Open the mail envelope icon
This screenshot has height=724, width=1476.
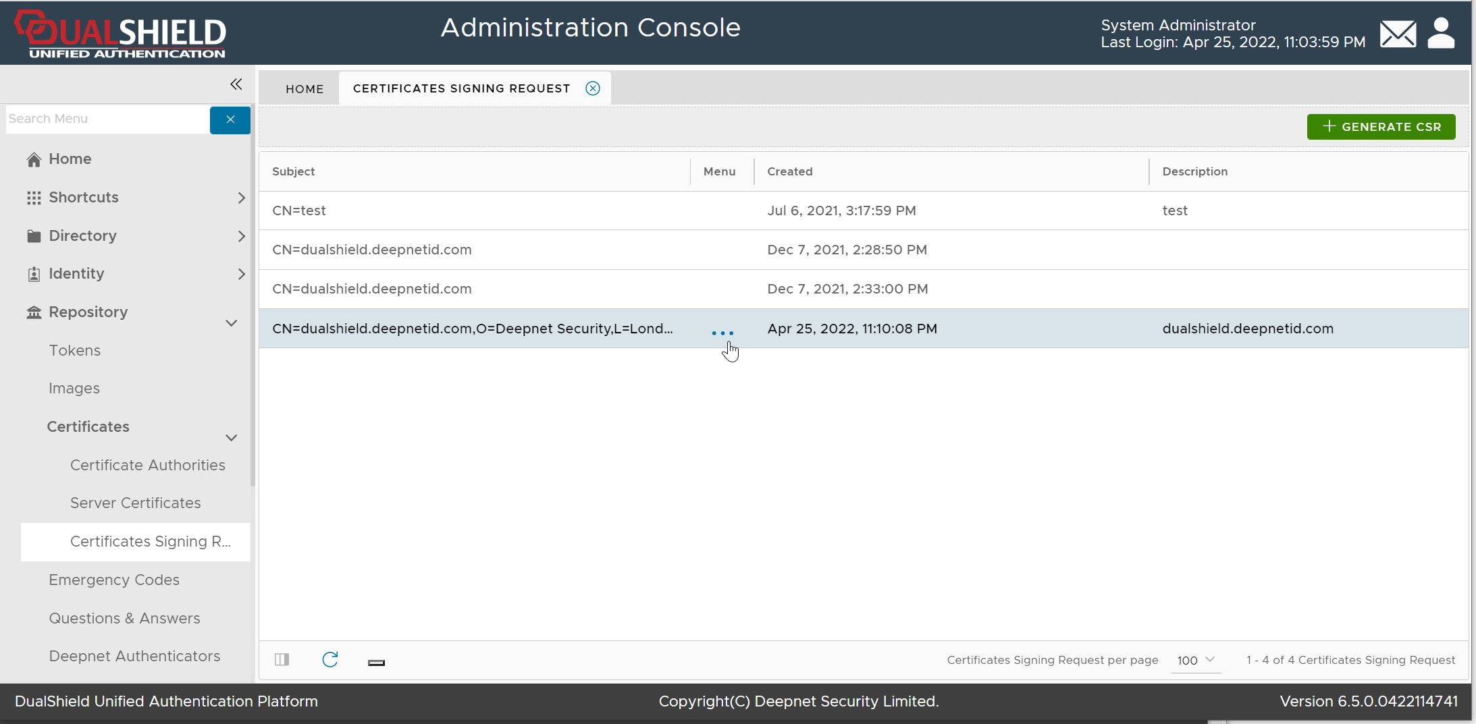tap(1397, 34)
